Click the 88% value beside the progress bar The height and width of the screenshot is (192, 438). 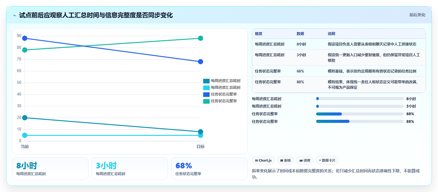[410, 121]
